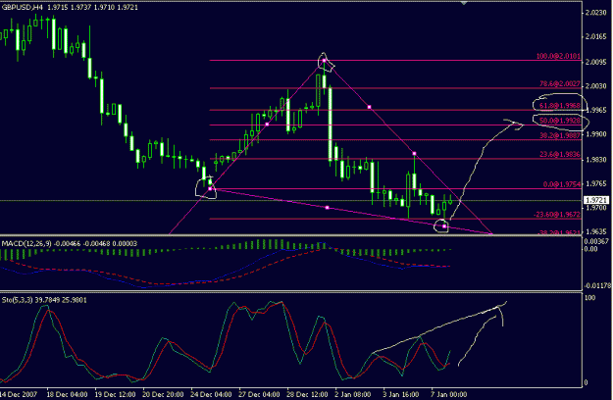Click the 7 Jan 00:00 time label
Screen dimensions: 613x400
(x=449, y=394)
